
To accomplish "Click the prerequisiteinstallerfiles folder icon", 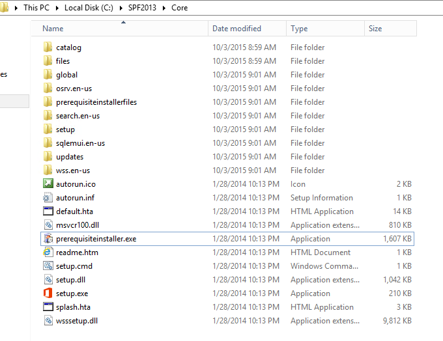I will click(x=48, y=102).
